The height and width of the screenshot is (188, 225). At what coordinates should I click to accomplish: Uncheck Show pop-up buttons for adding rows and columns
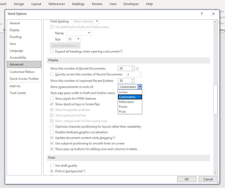52,149
